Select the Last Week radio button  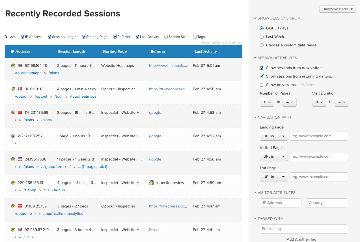coord(262,37)
